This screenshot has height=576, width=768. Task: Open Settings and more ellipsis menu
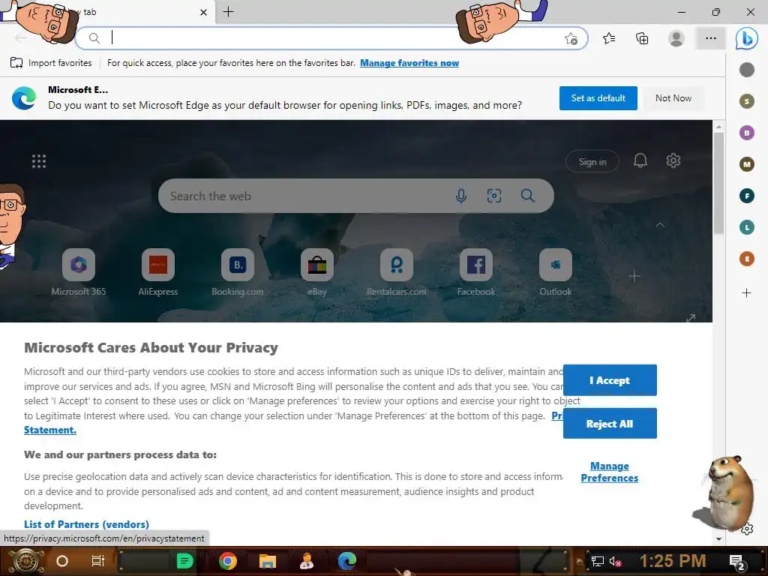point(711,38)
